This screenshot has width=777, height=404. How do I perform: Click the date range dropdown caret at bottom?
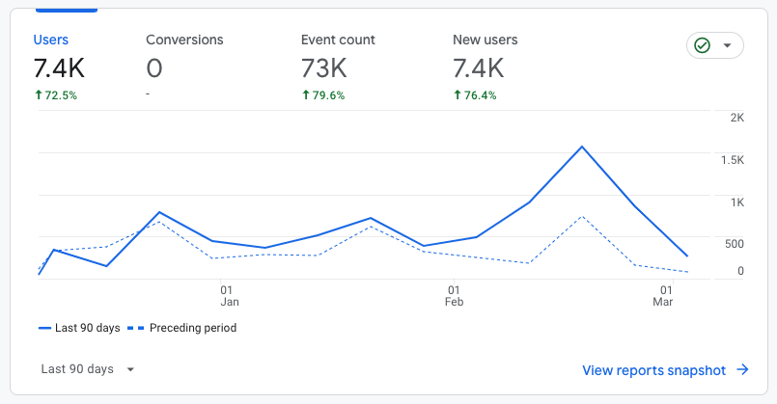[x=130, y=369]
